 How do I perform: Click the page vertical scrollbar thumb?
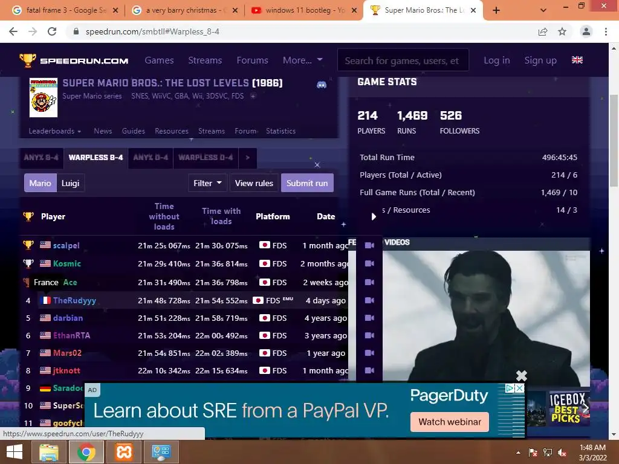point(614,140)
